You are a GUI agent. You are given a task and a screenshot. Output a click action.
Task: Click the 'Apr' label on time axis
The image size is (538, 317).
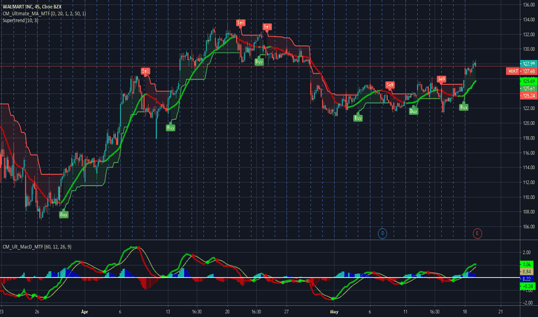click(x=84, y=311)
